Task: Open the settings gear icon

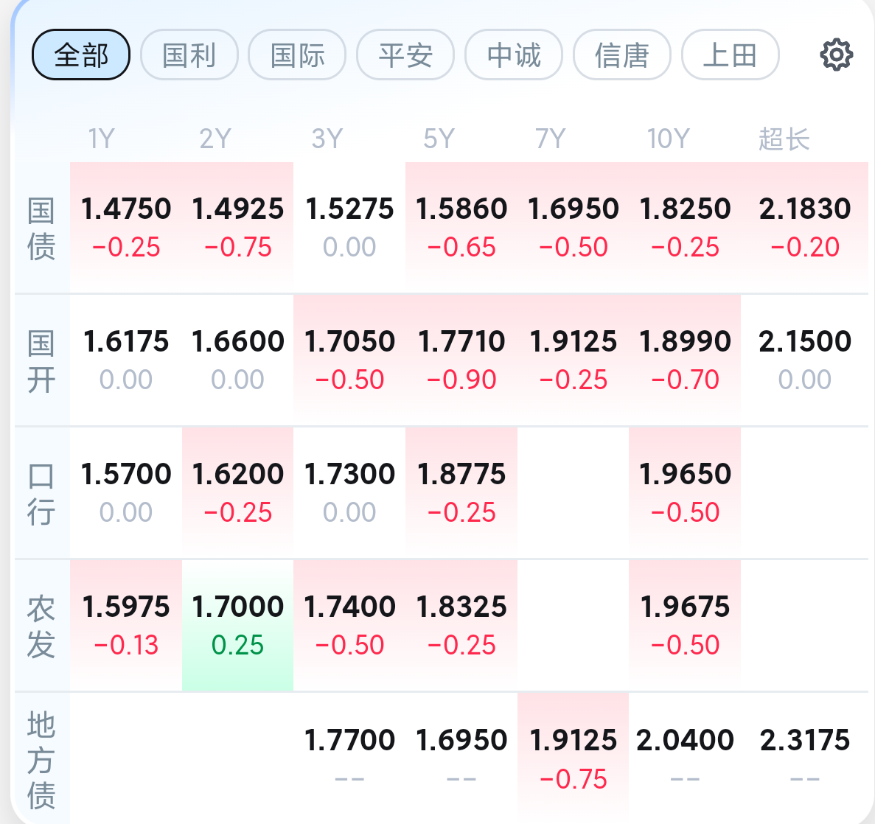Action: coord(836,55)
